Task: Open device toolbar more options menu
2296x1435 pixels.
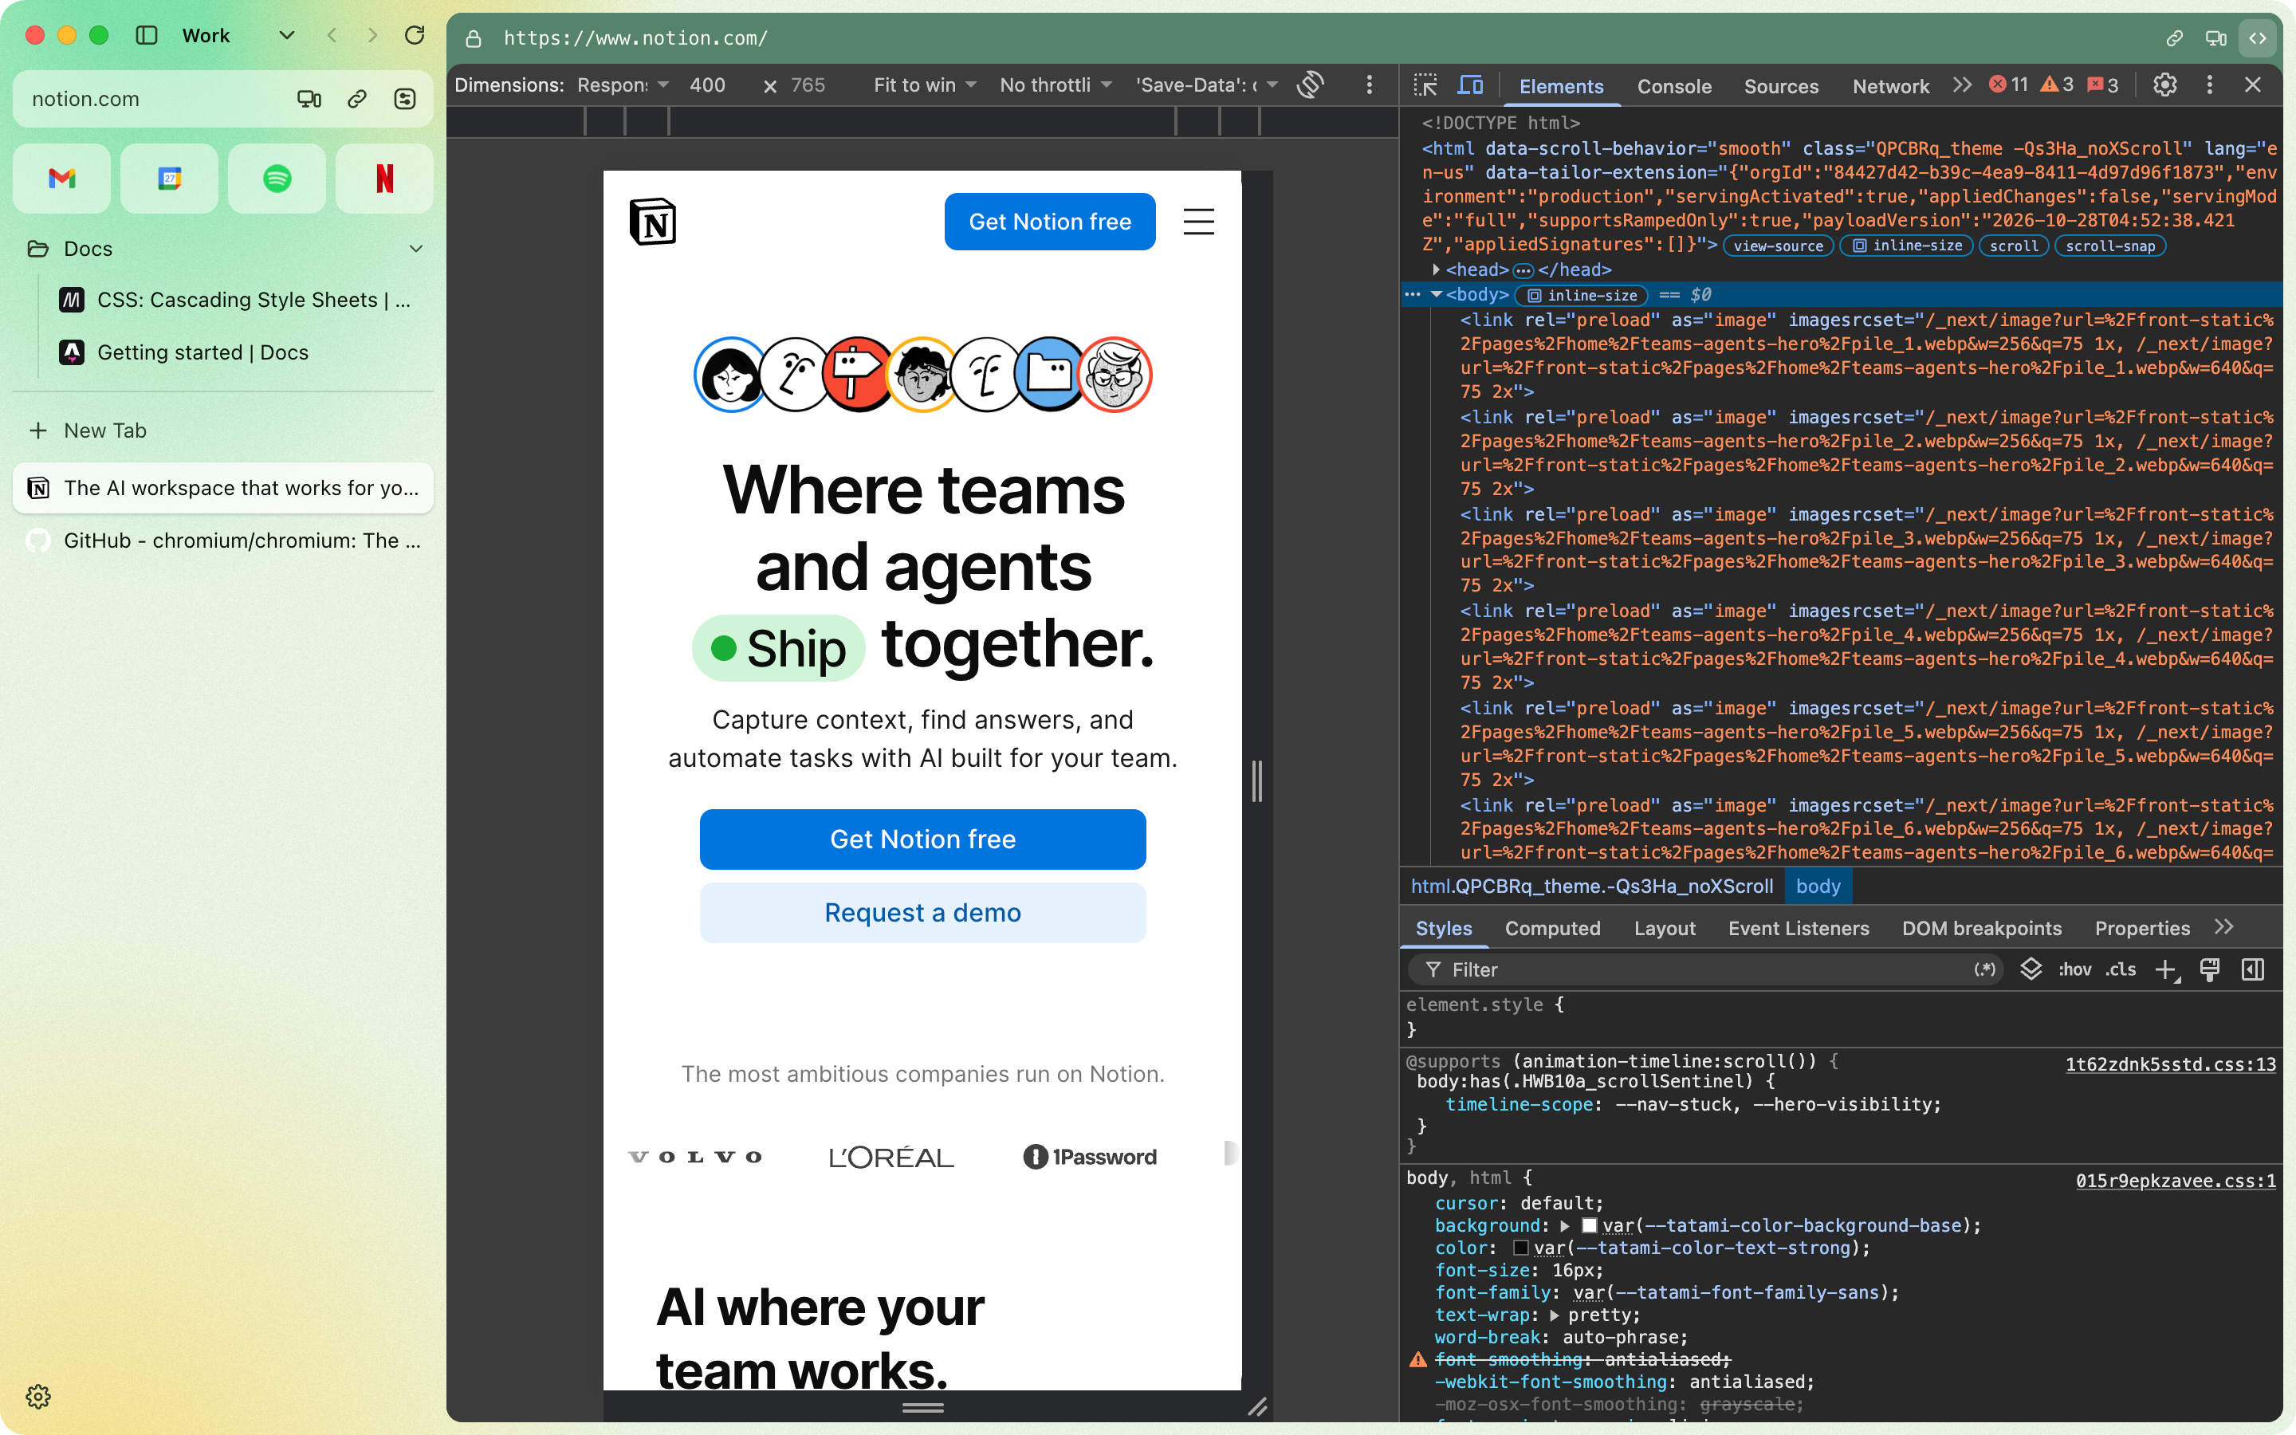Action: click(1369, 85)
